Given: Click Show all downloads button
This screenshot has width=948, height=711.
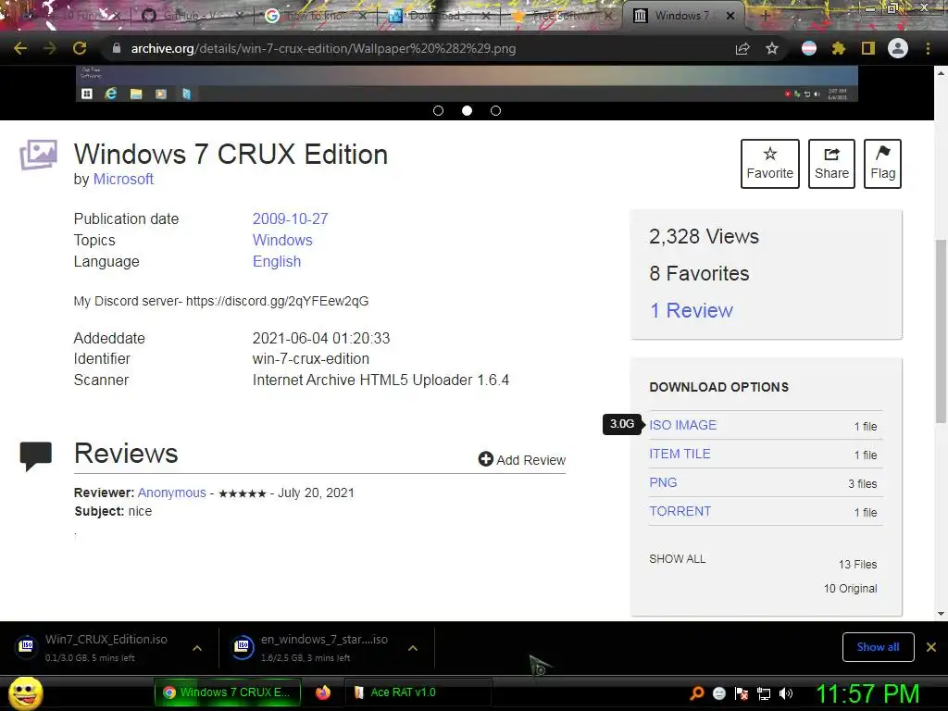Looking at the screenshot, I should click(878, 647).
